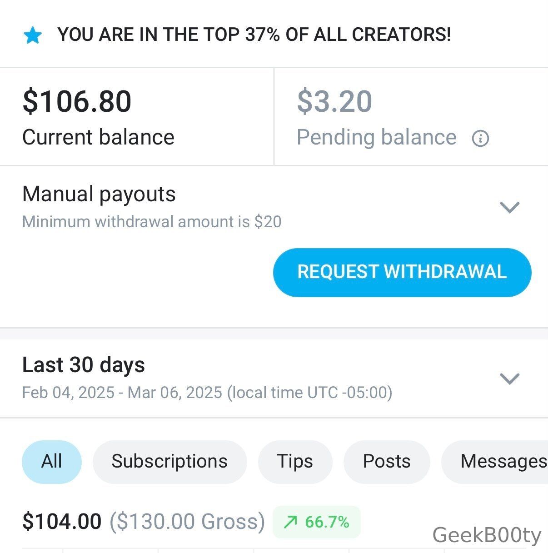Click the blue star icon in the banner

(33, 35)
